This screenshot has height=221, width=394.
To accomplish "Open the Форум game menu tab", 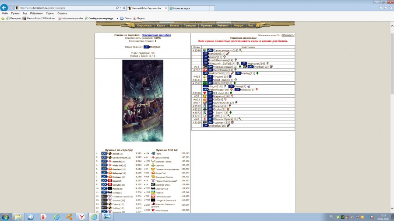I will tap(239, 26).
